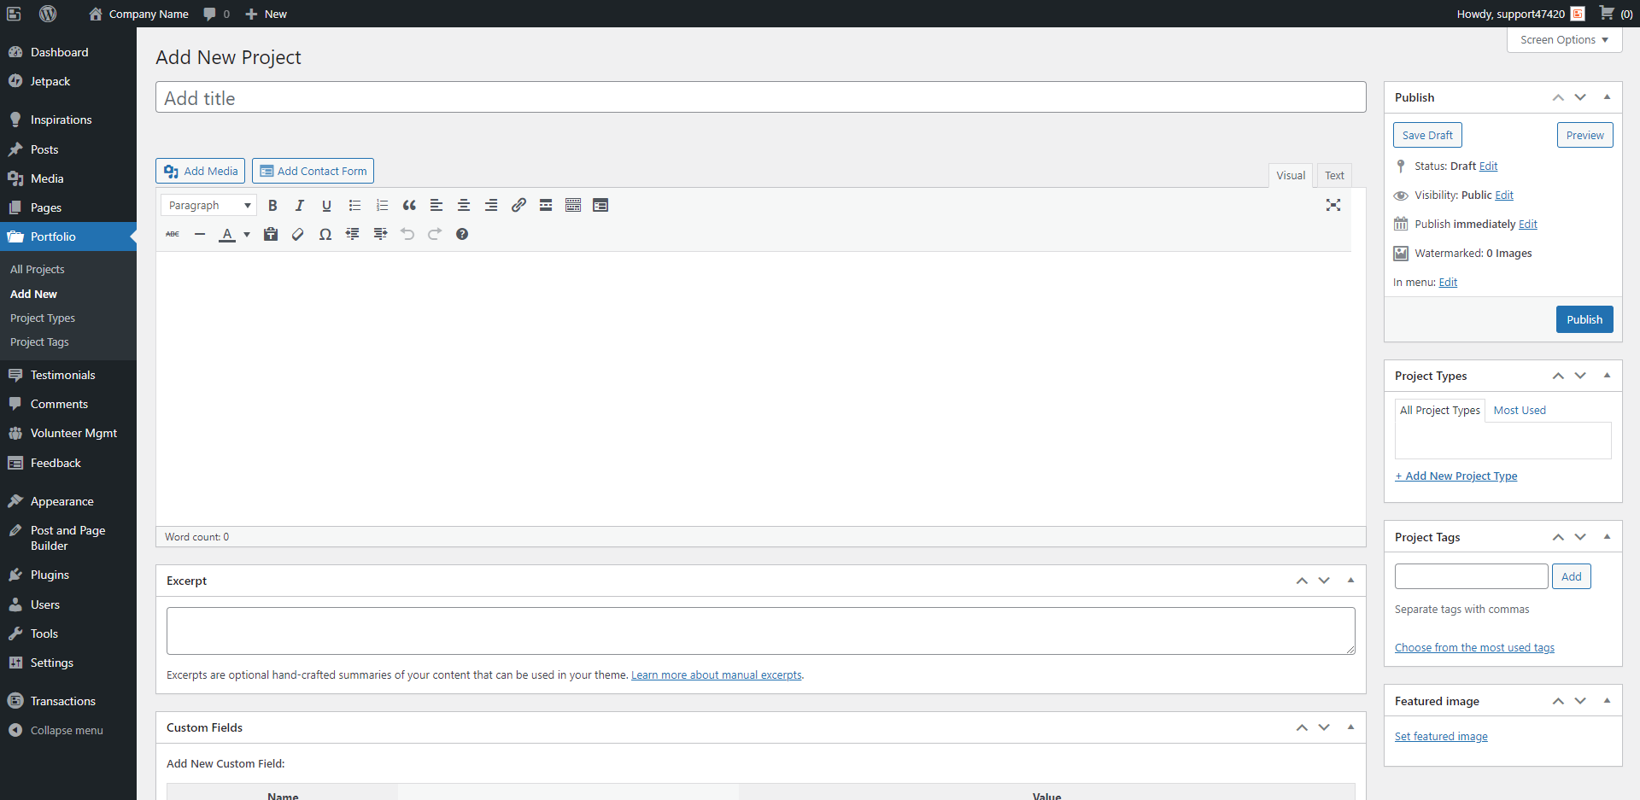Click the Add Contact Form button
The image size is (1640, 800).
pos(313,171)
